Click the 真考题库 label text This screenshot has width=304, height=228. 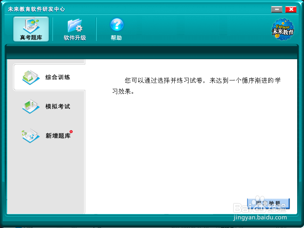(31, 38)
